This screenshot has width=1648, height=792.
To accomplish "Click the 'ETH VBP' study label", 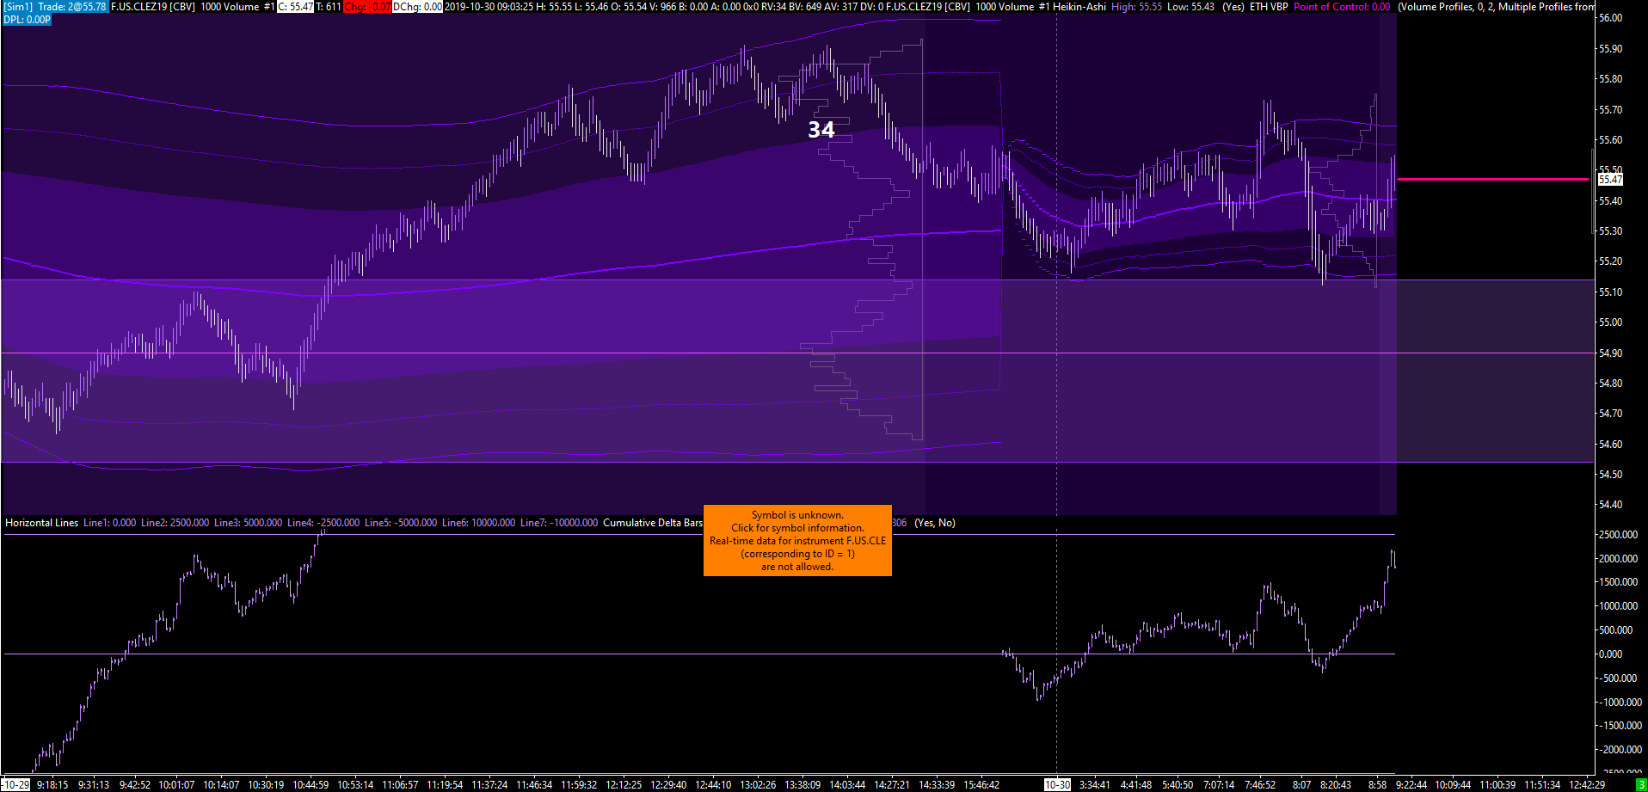I will 1269,7.
